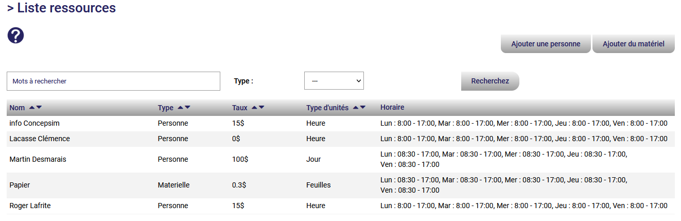Click descending sort arrow beside Type header
Image resolution: width=681 pixels, height=221 pixels.
tap(187, 108)
